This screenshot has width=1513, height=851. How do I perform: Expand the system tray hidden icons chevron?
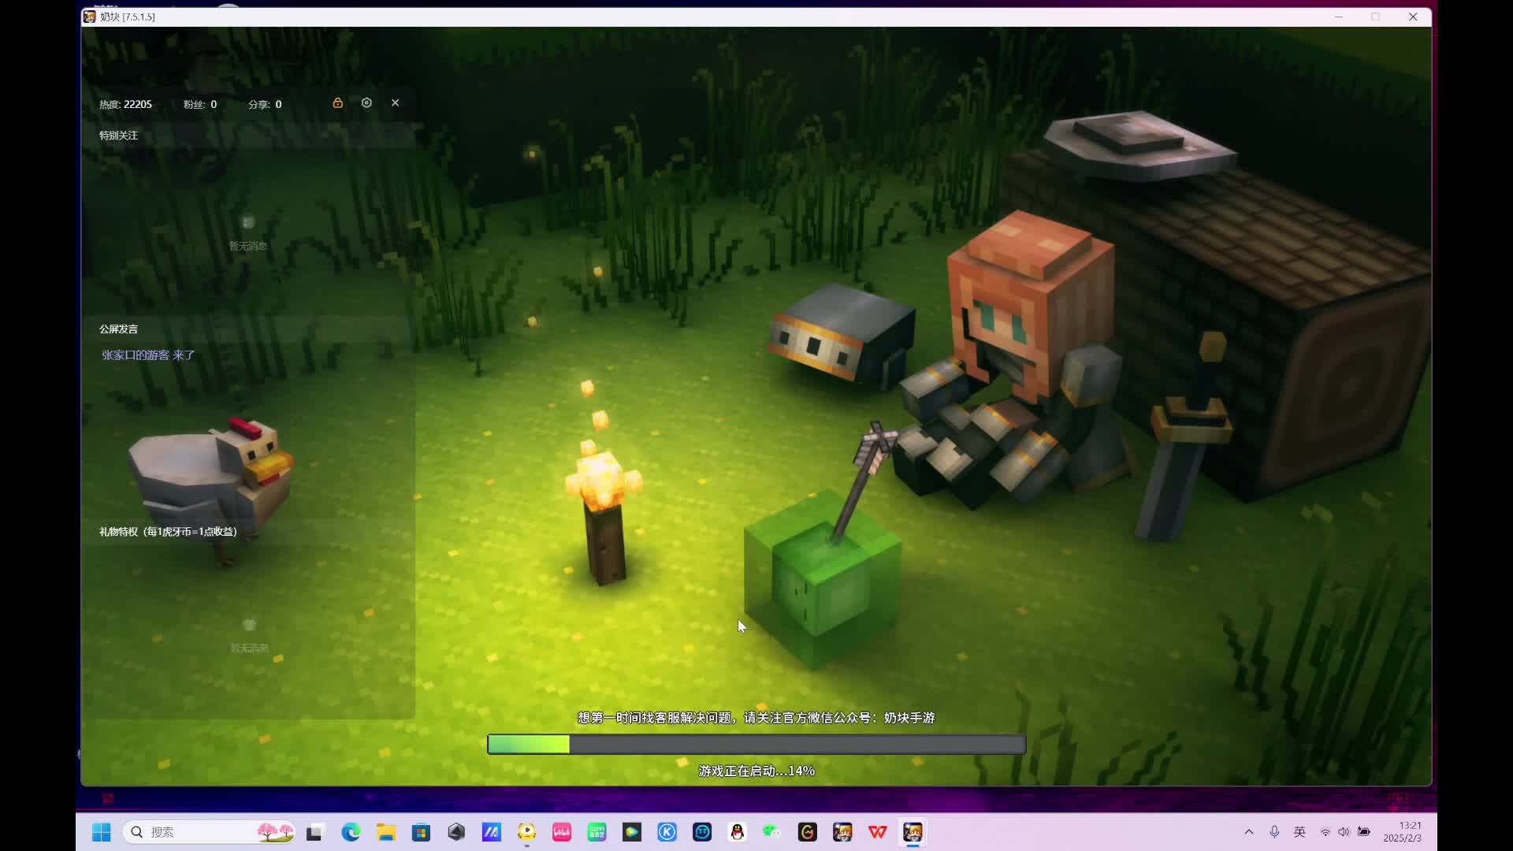click(1249, 832)
